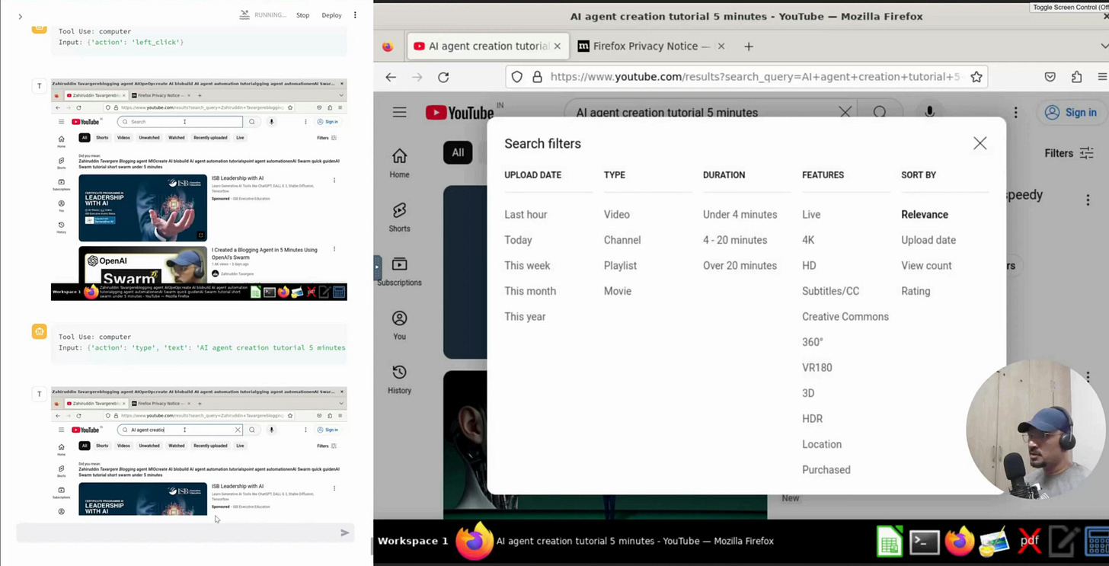Viewport: 1109px width, 566px height.
Task: Enable the Live feature filter
Action: click(x=811, y=215)
